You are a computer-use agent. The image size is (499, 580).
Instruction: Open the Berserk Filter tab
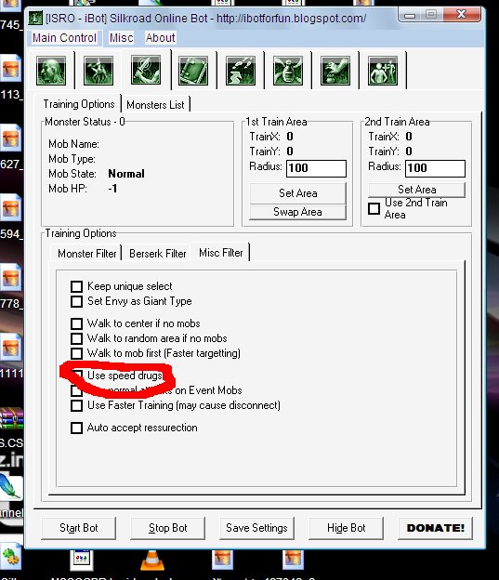(x=158, y=254)
